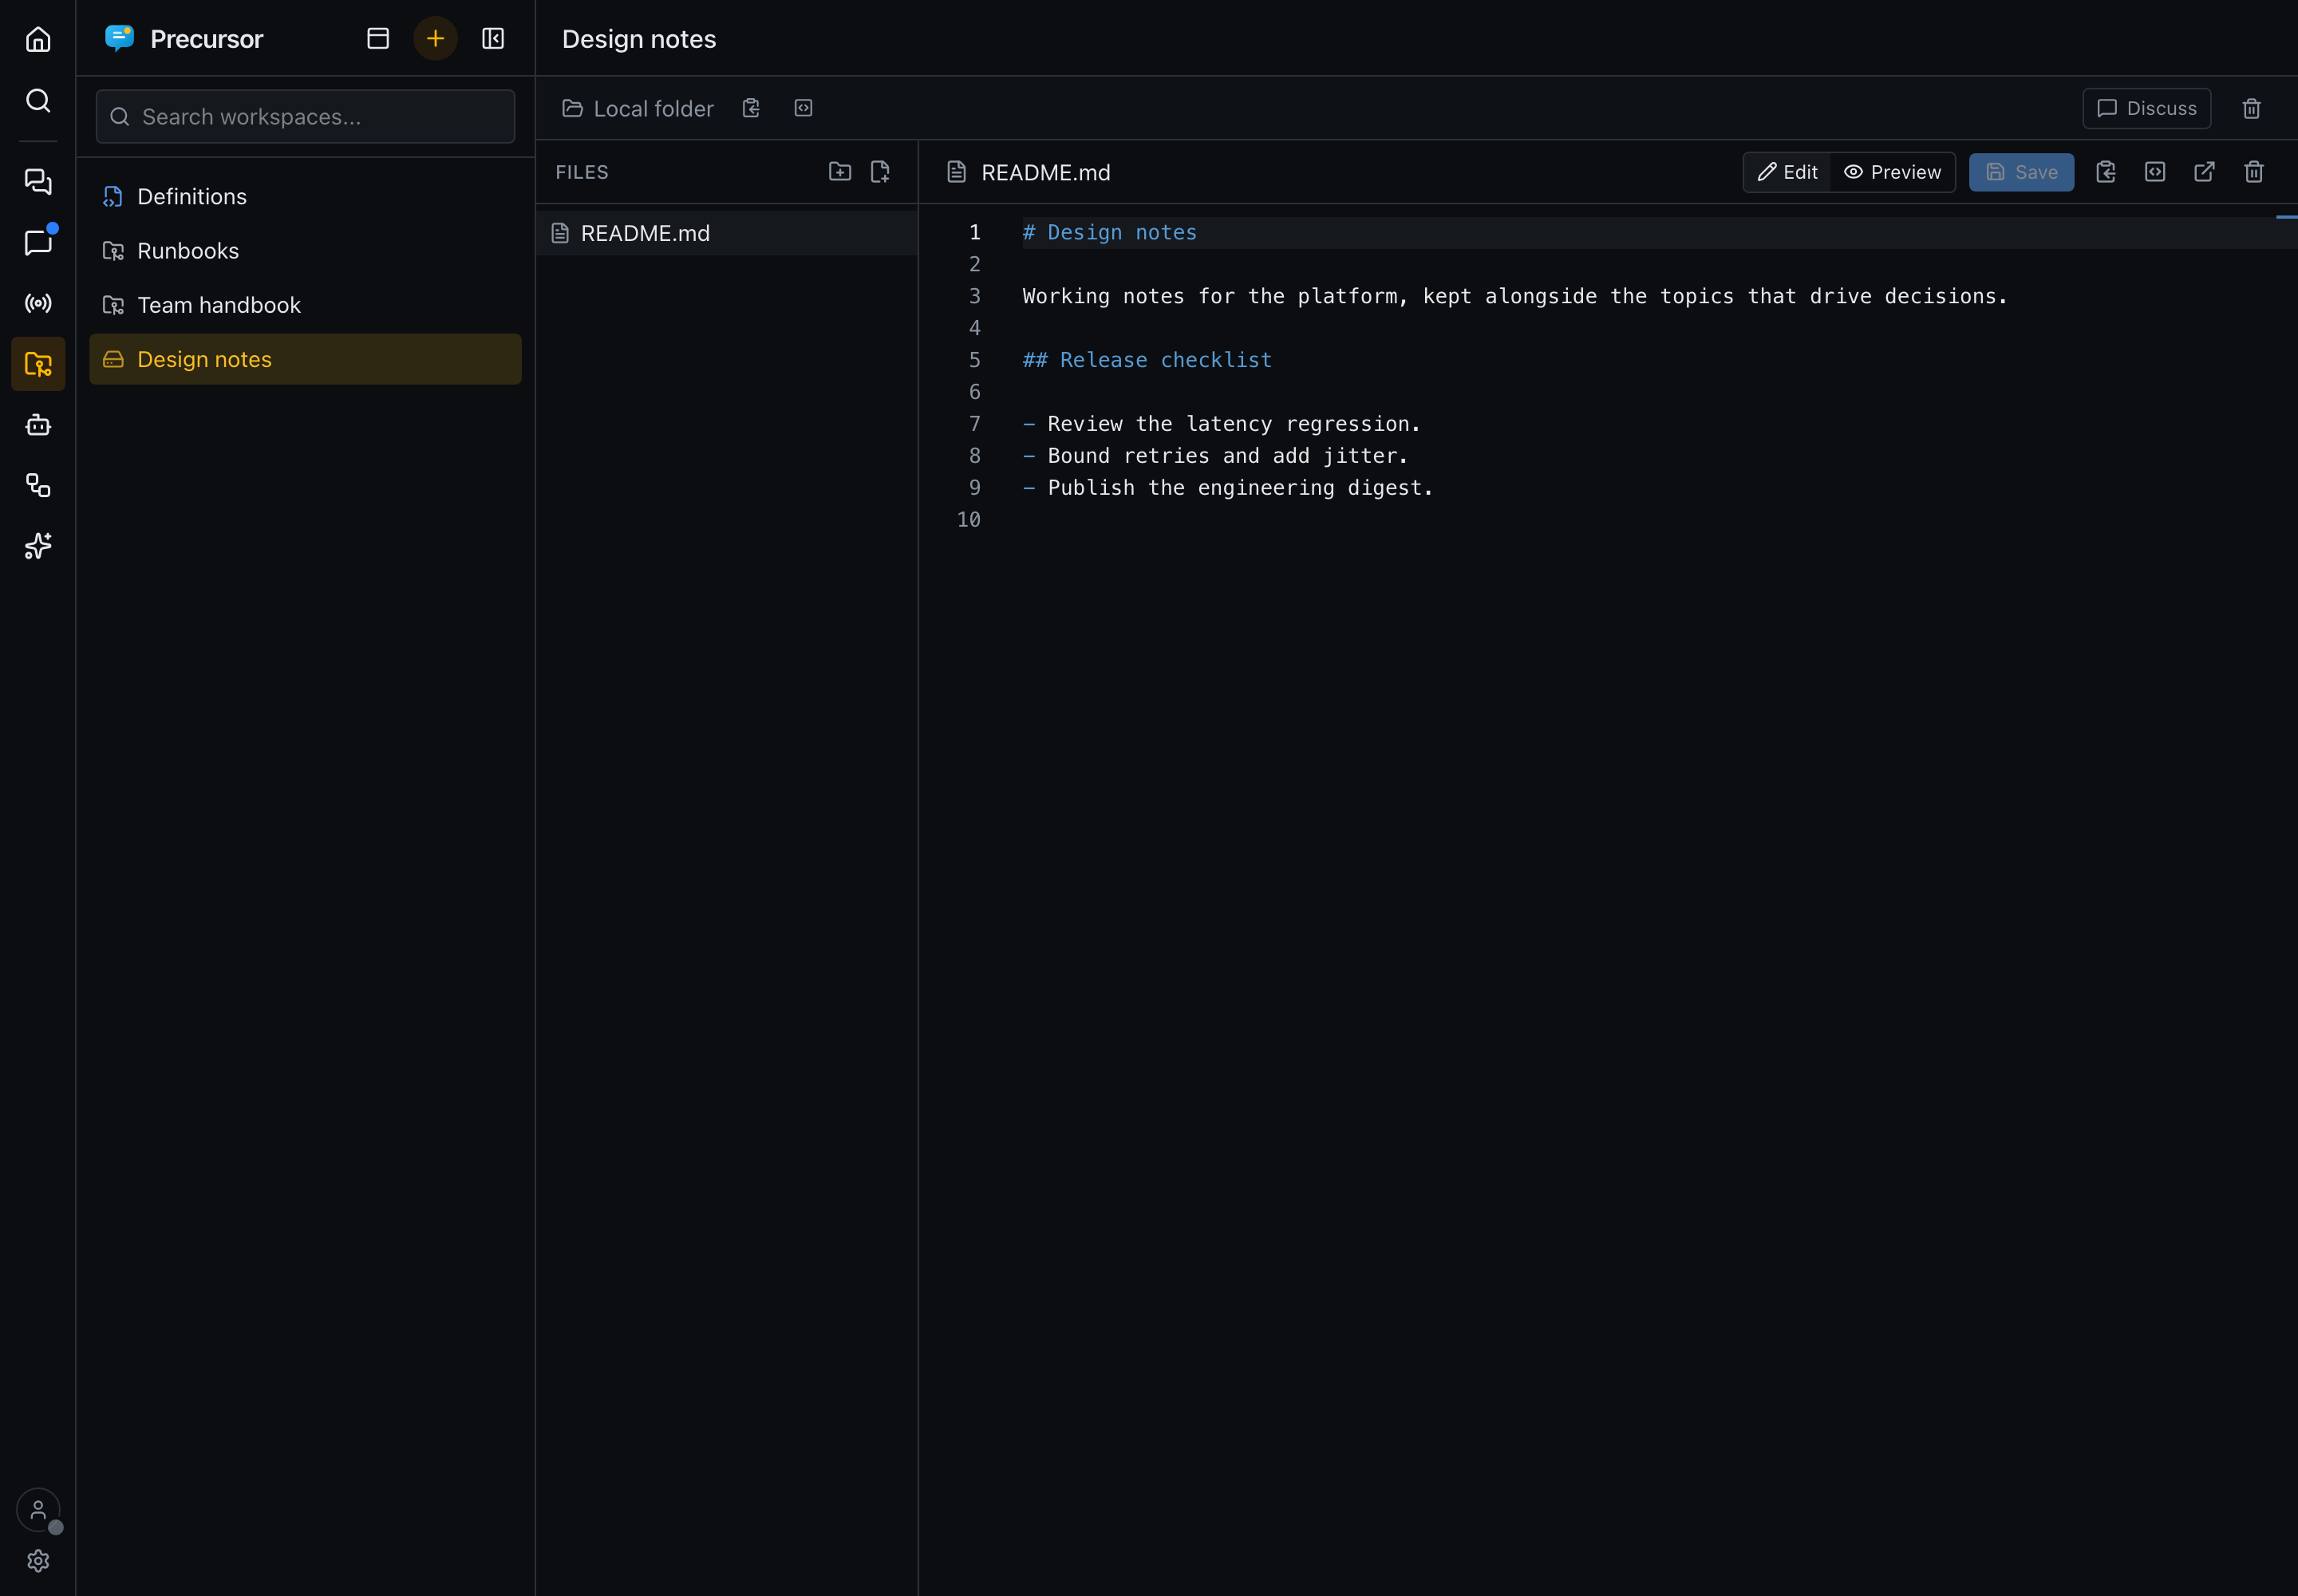The width and height of the screenshot is (2298, 1596).
Task: Click the '## Release checklist' heading line
Action: (1147, 360)
